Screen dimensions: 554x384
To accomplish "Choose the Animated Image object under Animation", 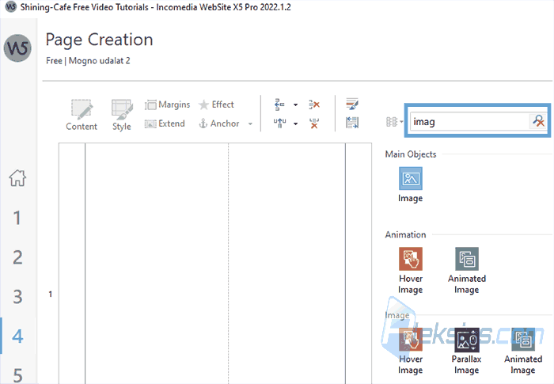I will click(467, 271).
